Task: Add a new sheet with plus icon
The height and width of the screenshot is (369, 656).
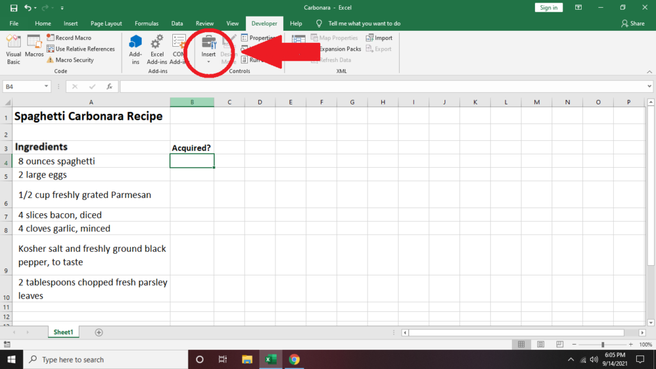Action: [x=99, y=332]
